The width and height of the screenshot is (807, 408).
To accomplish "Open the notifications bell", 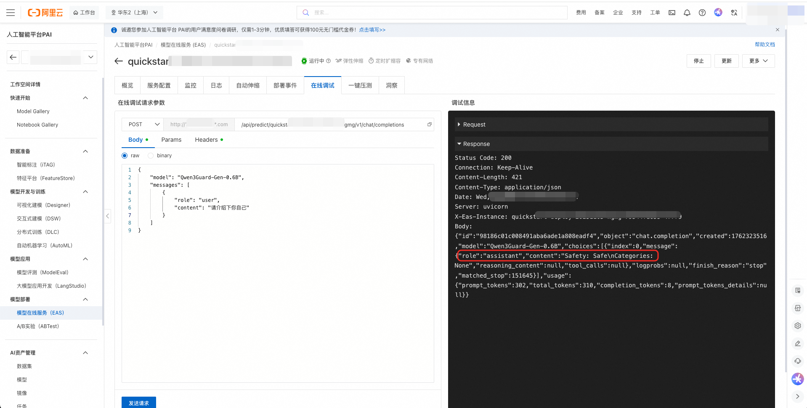I will (687, 13).
